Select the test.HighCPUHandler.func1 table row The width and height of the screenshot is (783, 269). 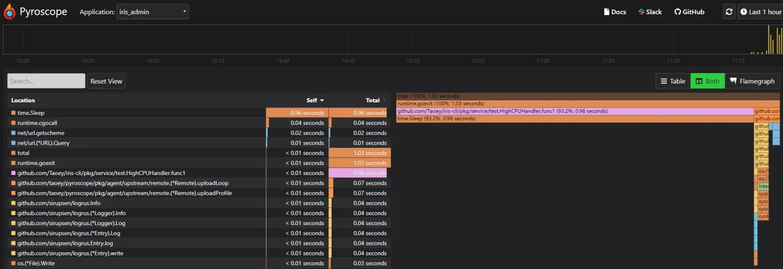198,173
